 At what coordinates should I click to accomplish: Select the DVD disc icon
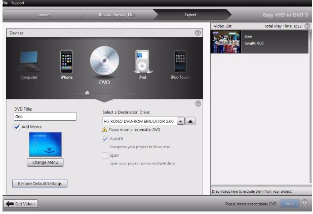pos(104,60)
